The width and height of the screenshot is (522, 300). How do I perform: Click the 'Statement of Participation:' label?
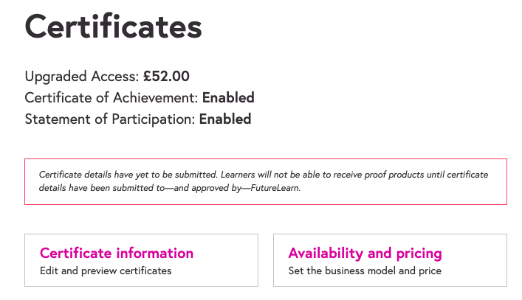(110, 119)
